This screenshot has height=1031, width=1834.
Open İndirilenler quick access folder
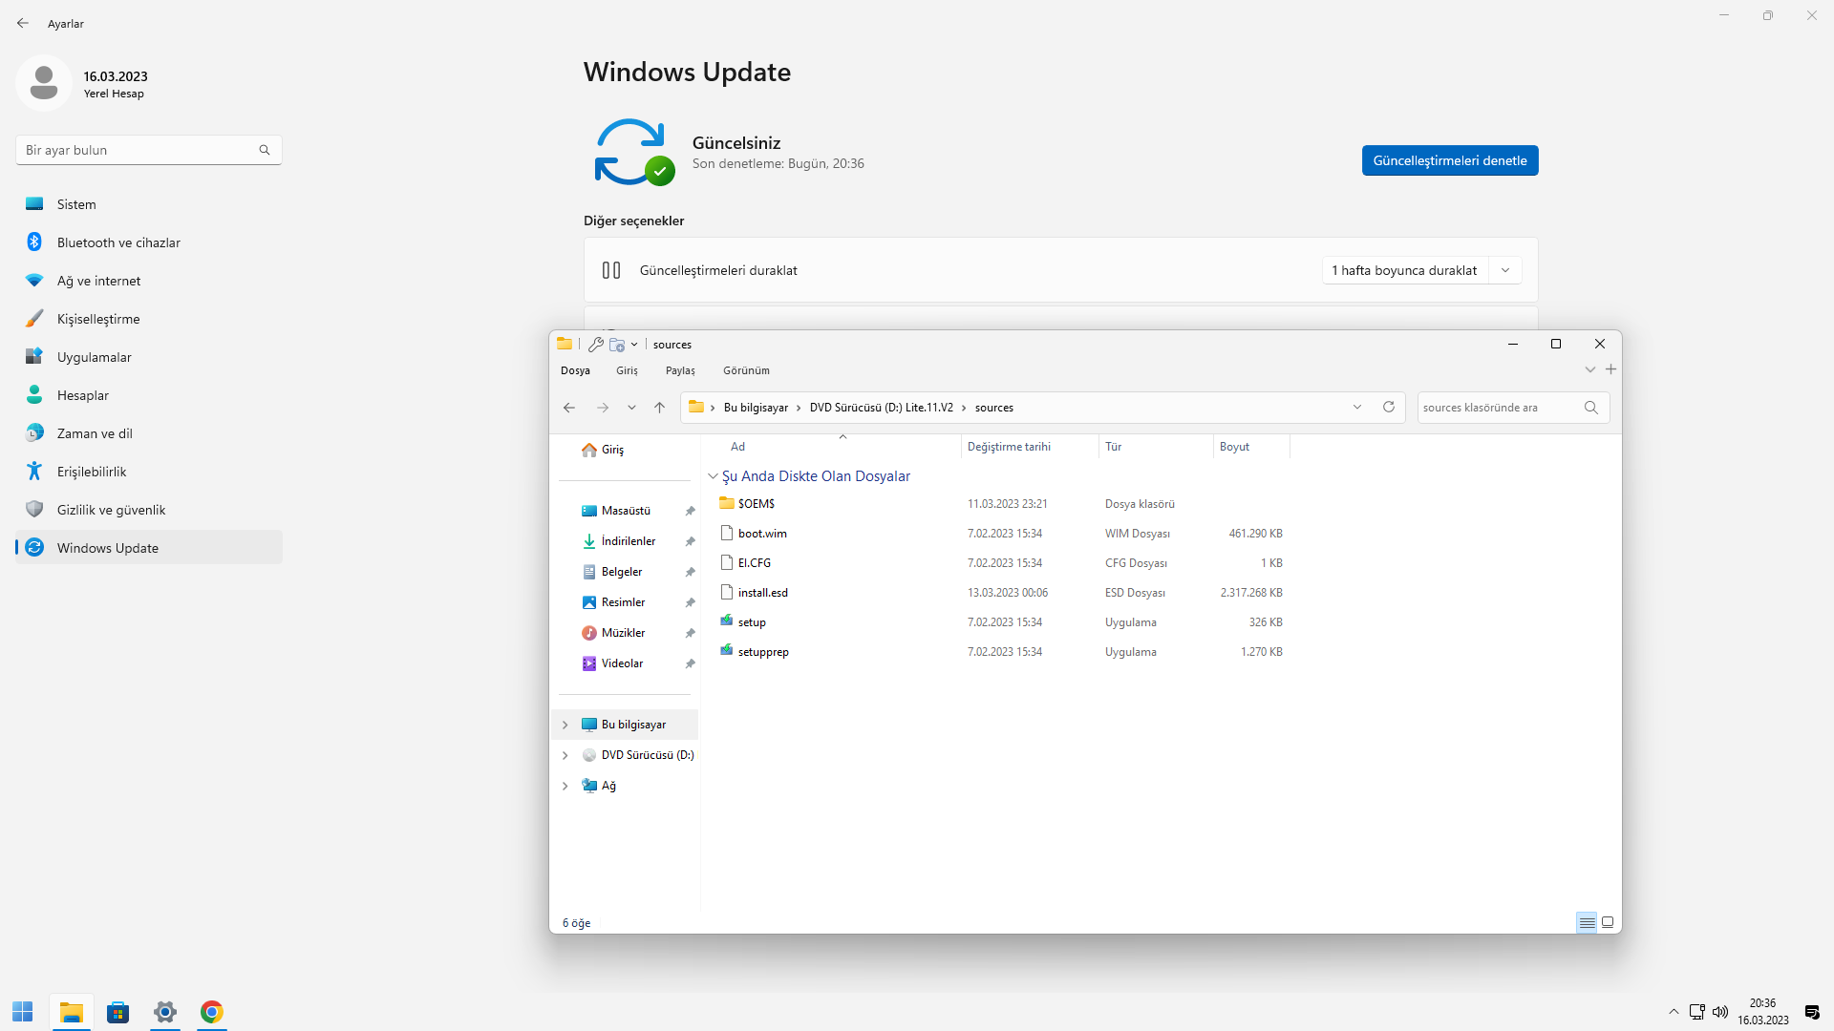point(626,541)
